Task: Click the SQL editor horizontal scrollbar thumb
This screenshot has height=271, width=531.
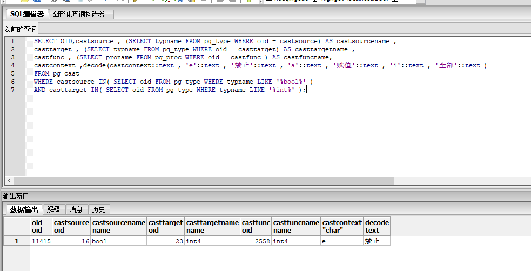Action: pyautogui.click(x=204, y=181)
